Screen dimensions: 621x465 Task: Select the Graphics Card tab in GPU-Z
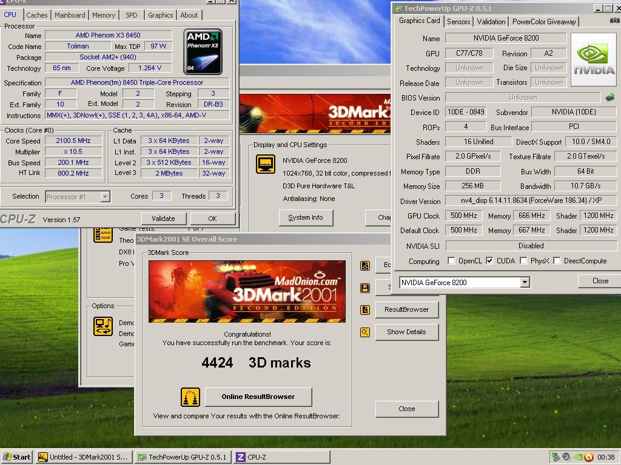420,21
